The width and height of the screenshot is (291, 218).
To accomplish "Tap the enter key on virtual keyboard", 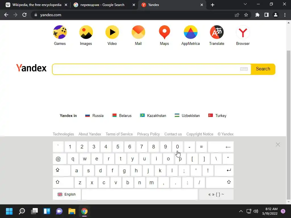I will [224, 171].
